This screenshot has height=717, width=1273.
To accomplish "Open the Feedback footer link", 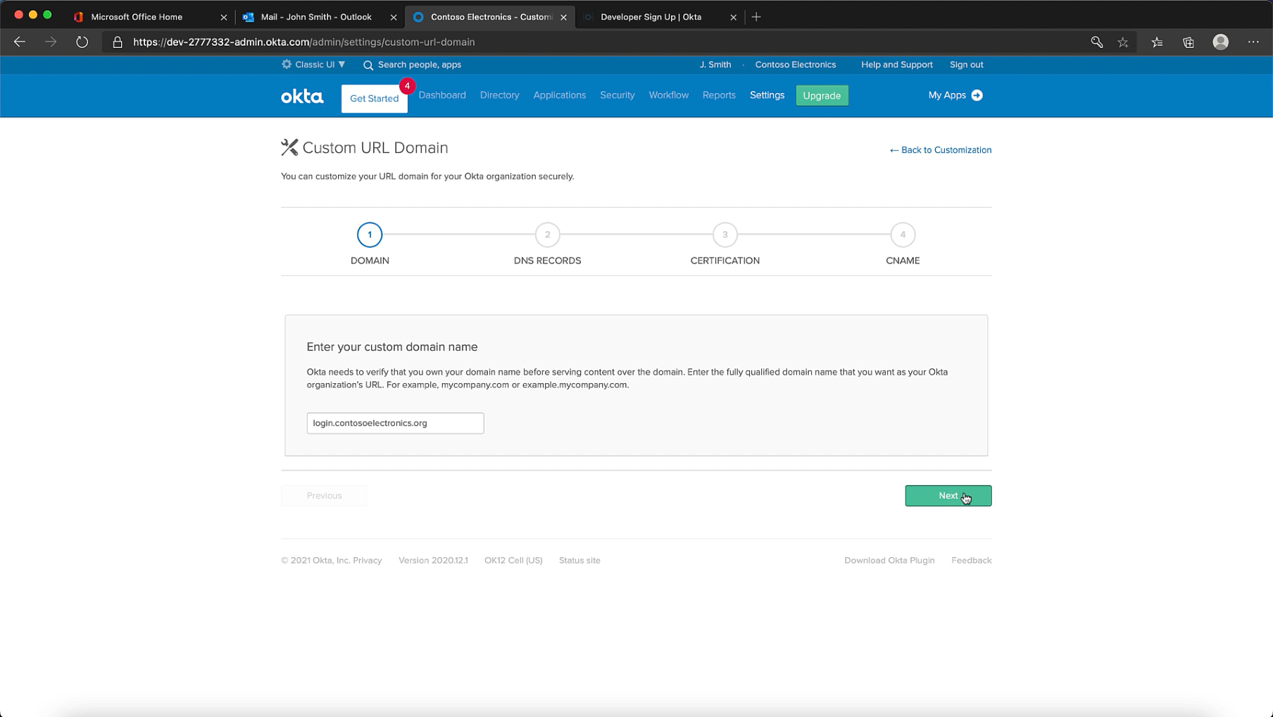I will click(x=971, y=561).
